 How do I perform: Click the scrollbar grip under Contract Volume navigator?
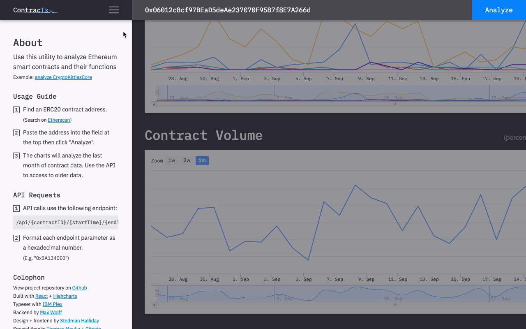394,305
